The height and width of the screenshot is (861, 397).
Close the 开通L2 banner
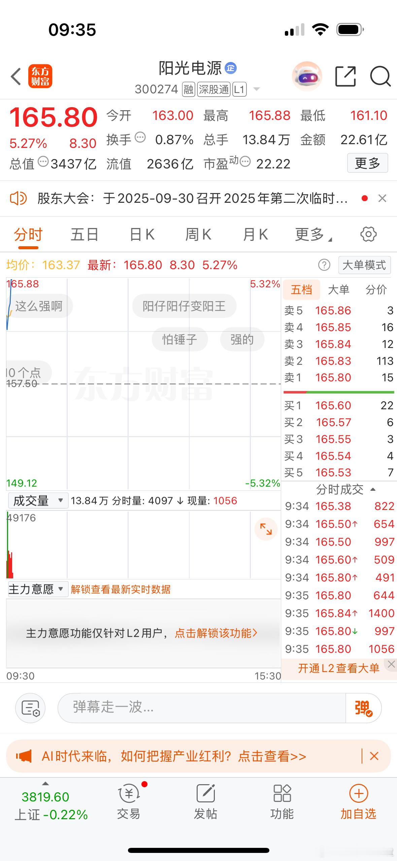coord(391,664)
